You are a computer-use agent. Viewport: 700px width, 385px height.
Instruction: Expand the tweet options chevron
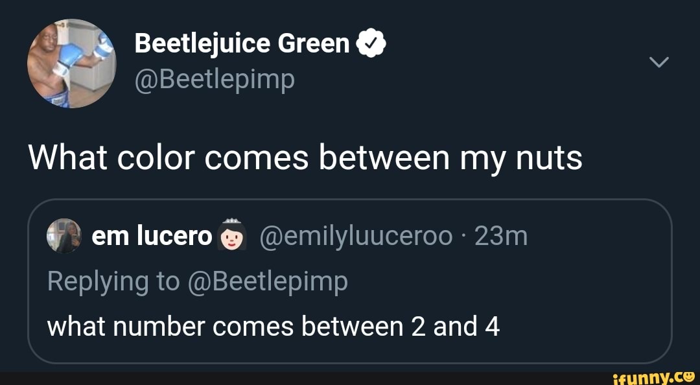pos(659,63)
